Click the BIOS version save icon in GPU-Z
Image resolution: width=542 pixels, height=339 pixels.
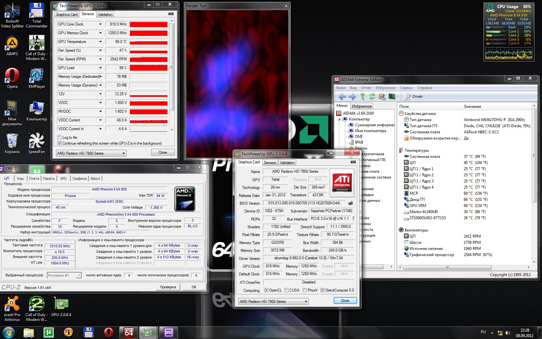pyautogui.click(x=351, y=203)
